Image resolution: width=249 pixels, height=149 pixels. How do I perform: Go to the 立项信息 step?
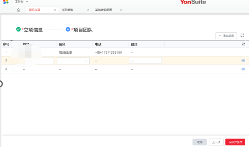[30, 30]
